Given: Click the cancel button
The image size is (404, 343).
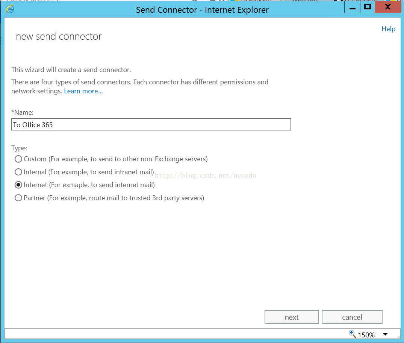Looking at the screenshot, I should [352, 317].
